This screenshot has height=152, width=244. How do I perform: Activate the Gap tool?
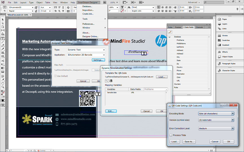pos(3,30)
